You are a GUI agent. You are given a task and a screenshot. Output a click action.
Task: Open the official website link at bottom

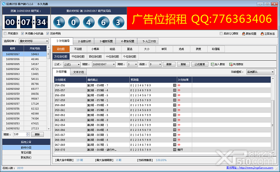250,168
